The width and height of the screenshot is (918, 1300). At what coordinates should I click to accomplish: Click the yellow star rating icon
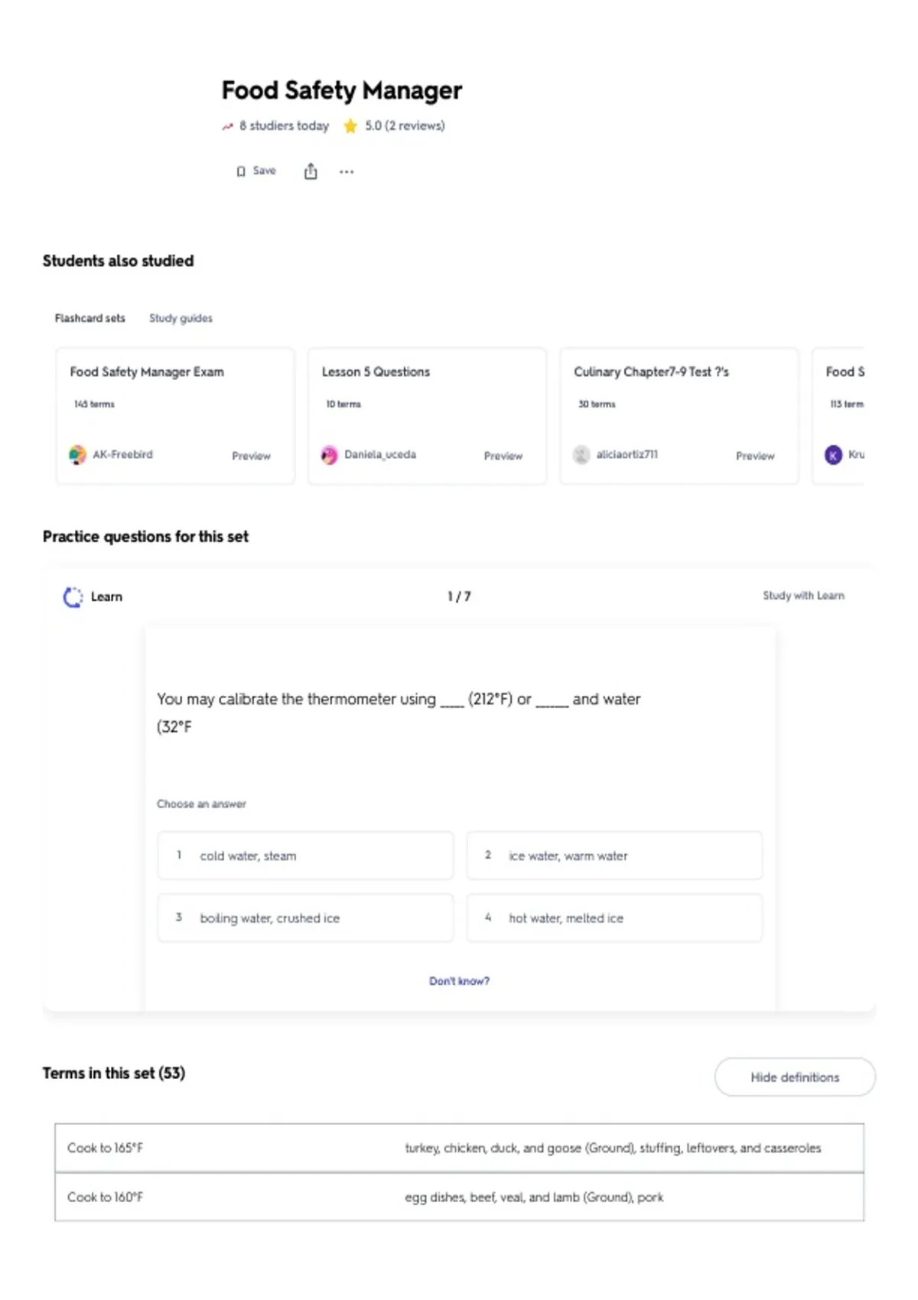pos(350,126)
